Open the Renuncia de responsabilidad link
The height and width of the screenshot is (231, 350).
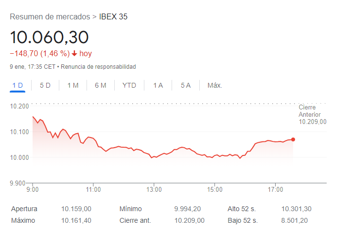pyautogui.click(x=98, y=66)
